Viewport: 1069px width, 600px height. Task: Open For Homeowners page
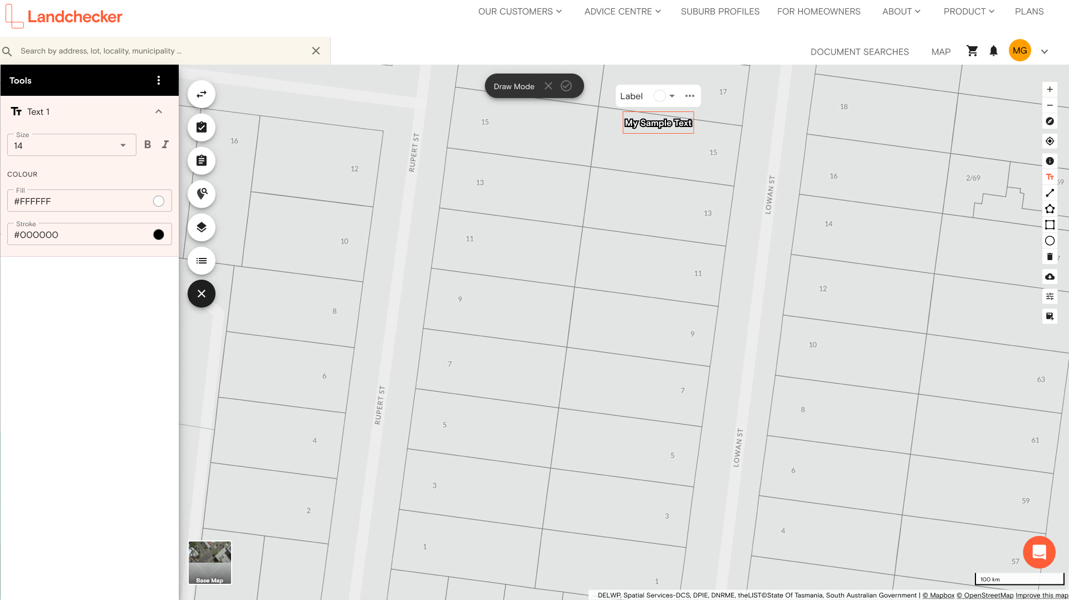click(818, 11)
